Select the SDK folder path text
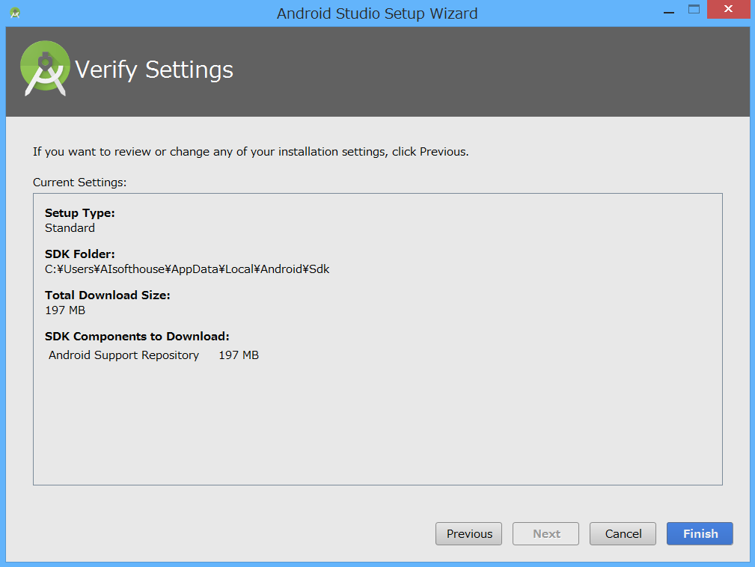The image size is (755, 567). point(187,269)
